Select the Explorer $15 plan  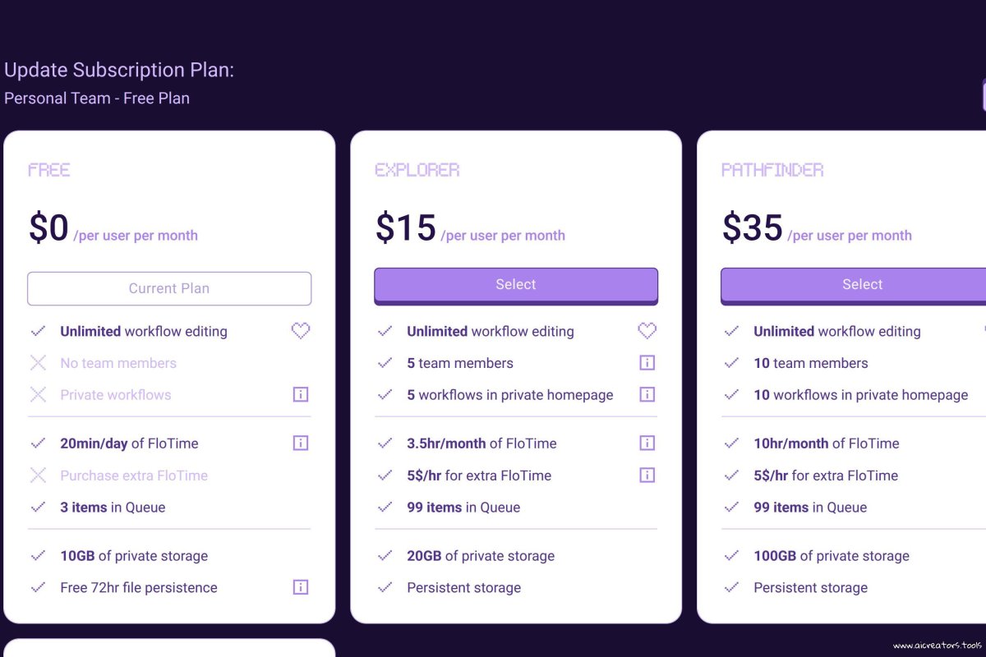[516, 285]
